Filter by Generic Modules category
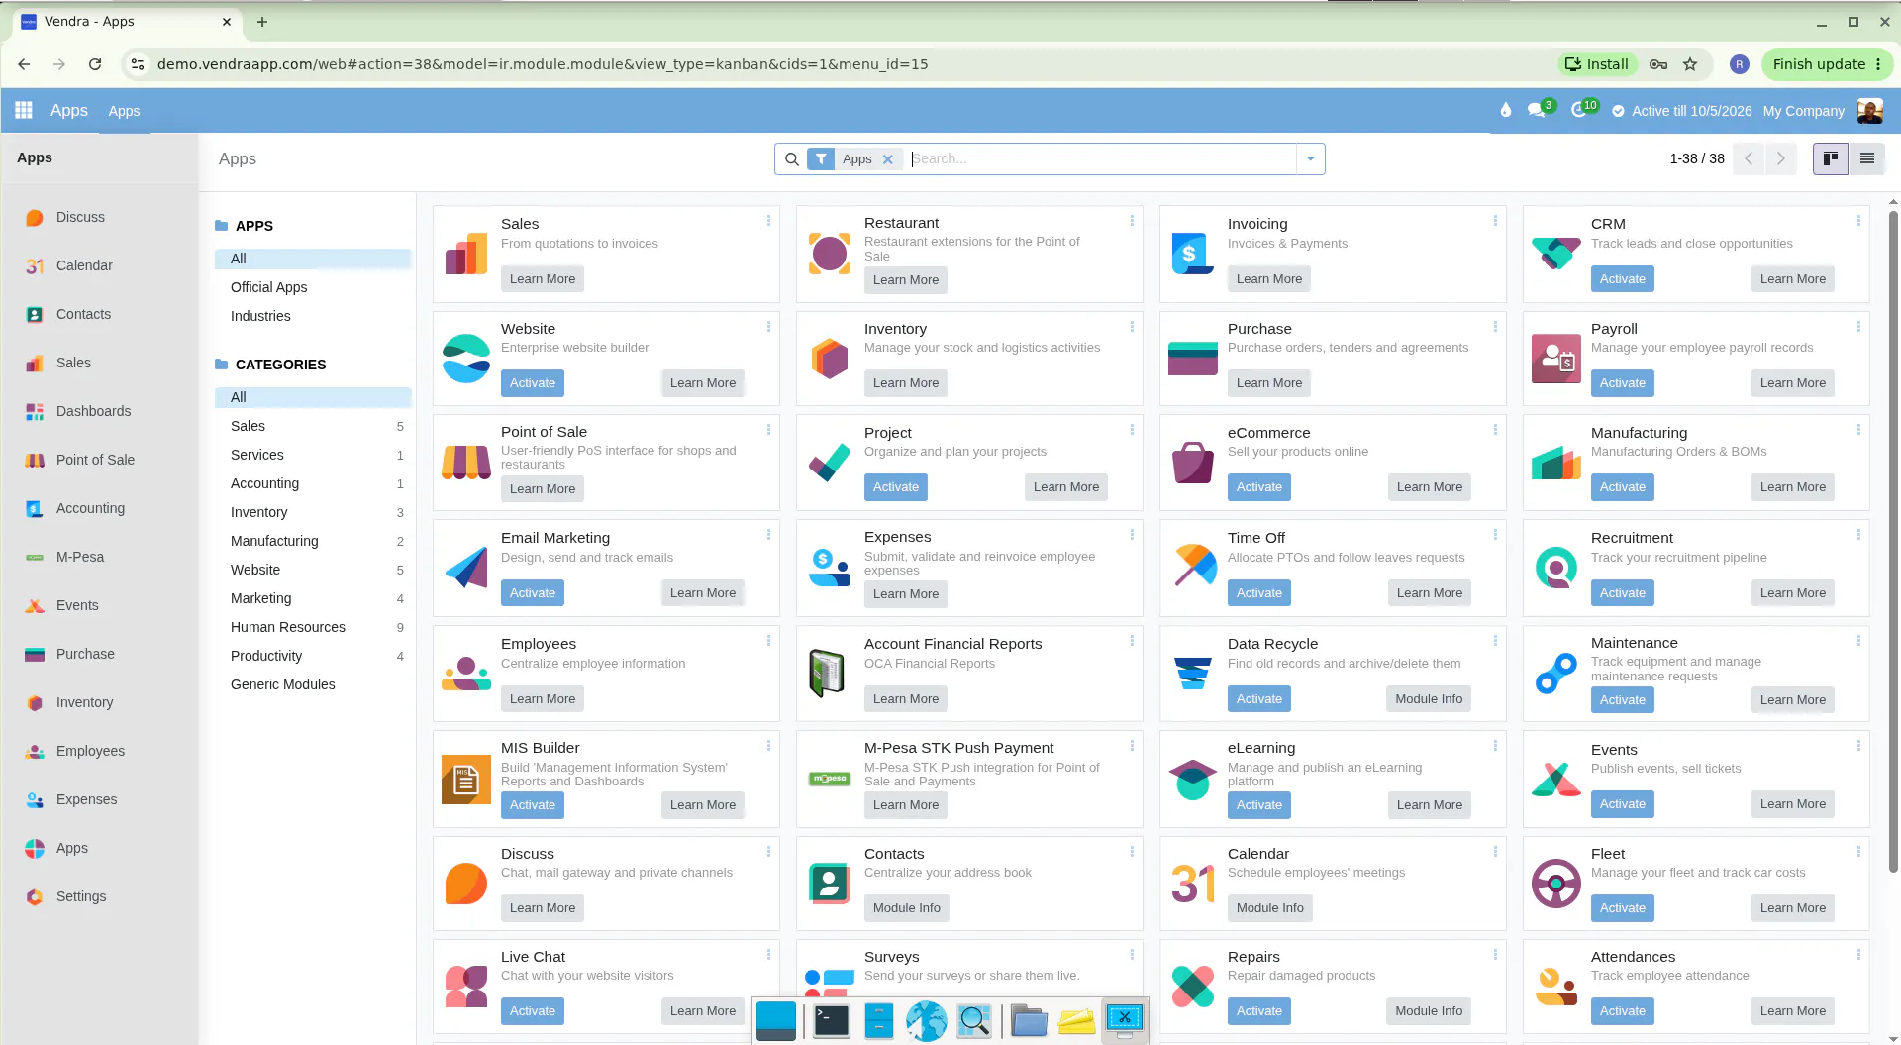The image size is (1901, 1045). click(313, 684)
